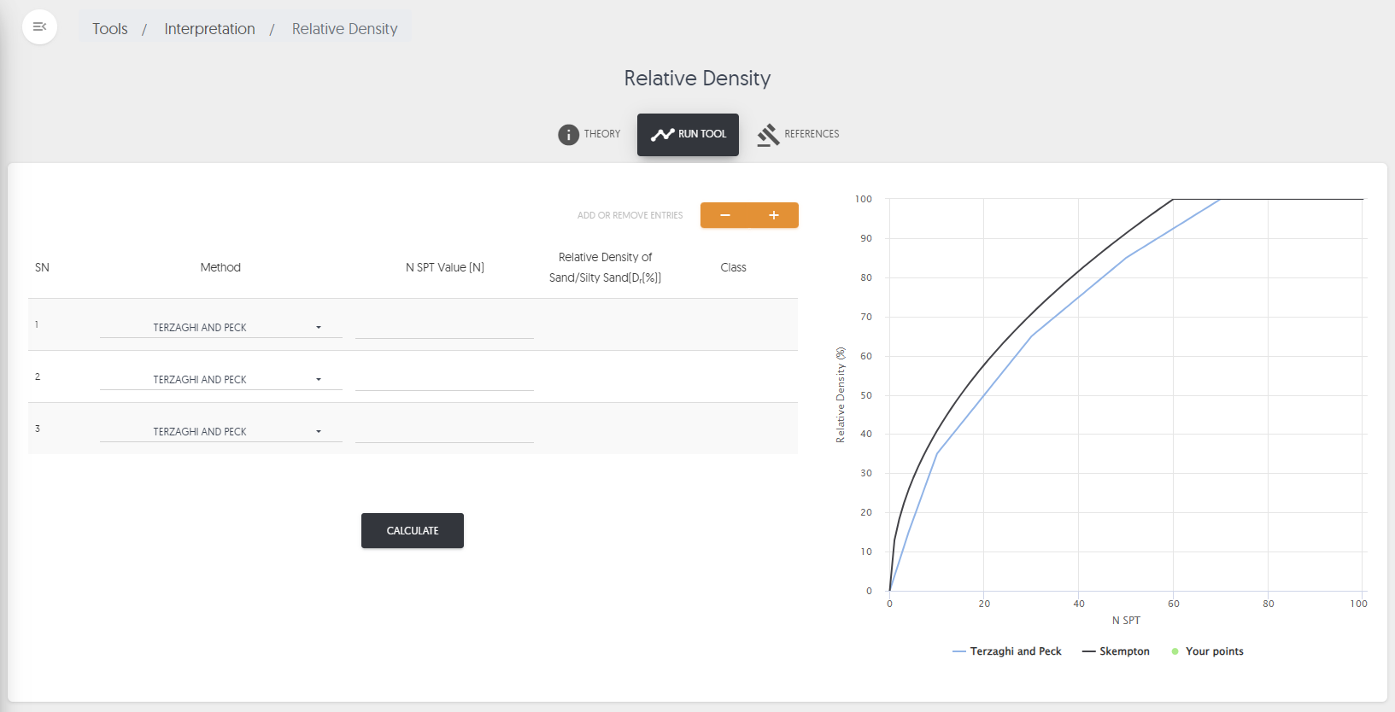
Task: Toggle Skempton series in chart legend
Action: pos(1116,651)
